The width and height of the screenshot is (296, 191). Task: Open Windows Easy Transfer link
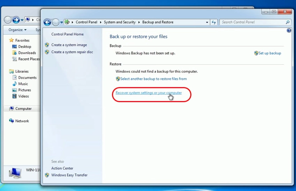tap(69, 175)
